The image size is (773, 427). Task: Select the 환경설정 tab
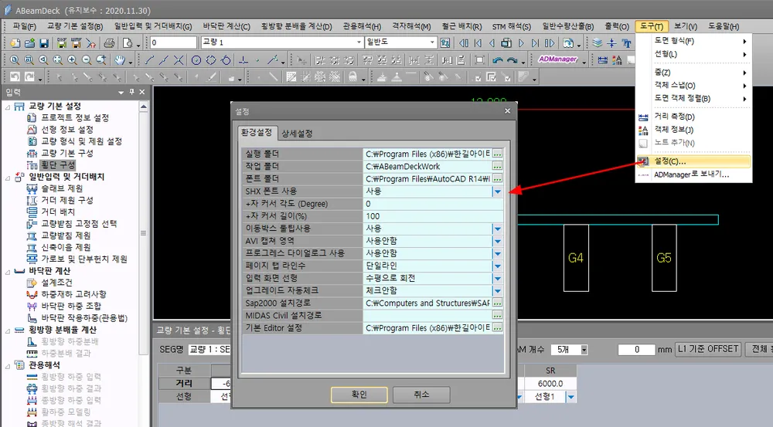(x=257, y=133)
